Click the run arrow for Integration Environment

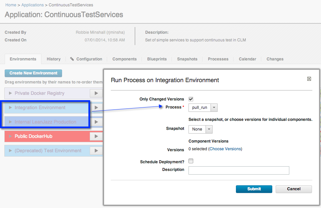tap(96, 108)
